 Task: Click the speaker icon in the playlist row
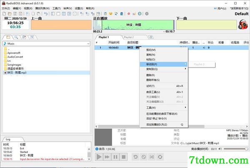204,47
